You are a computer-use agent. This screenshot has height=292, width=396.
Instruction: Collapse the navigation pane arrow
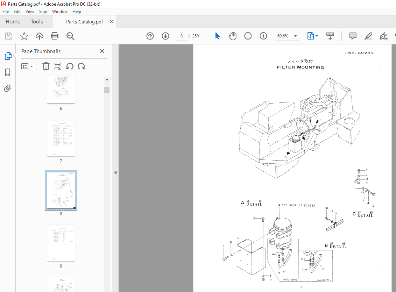point(115,173)
